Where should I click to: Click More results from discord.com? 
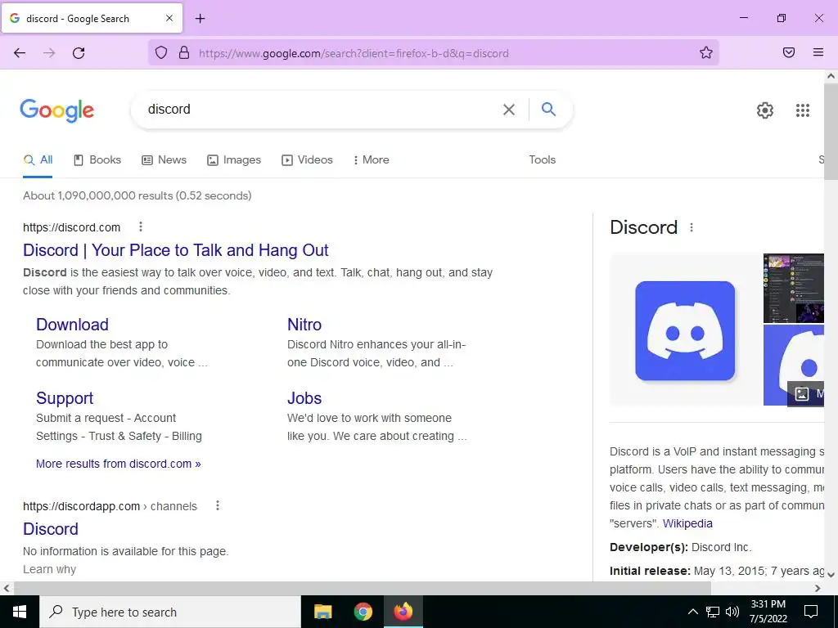tap(118, 464)
